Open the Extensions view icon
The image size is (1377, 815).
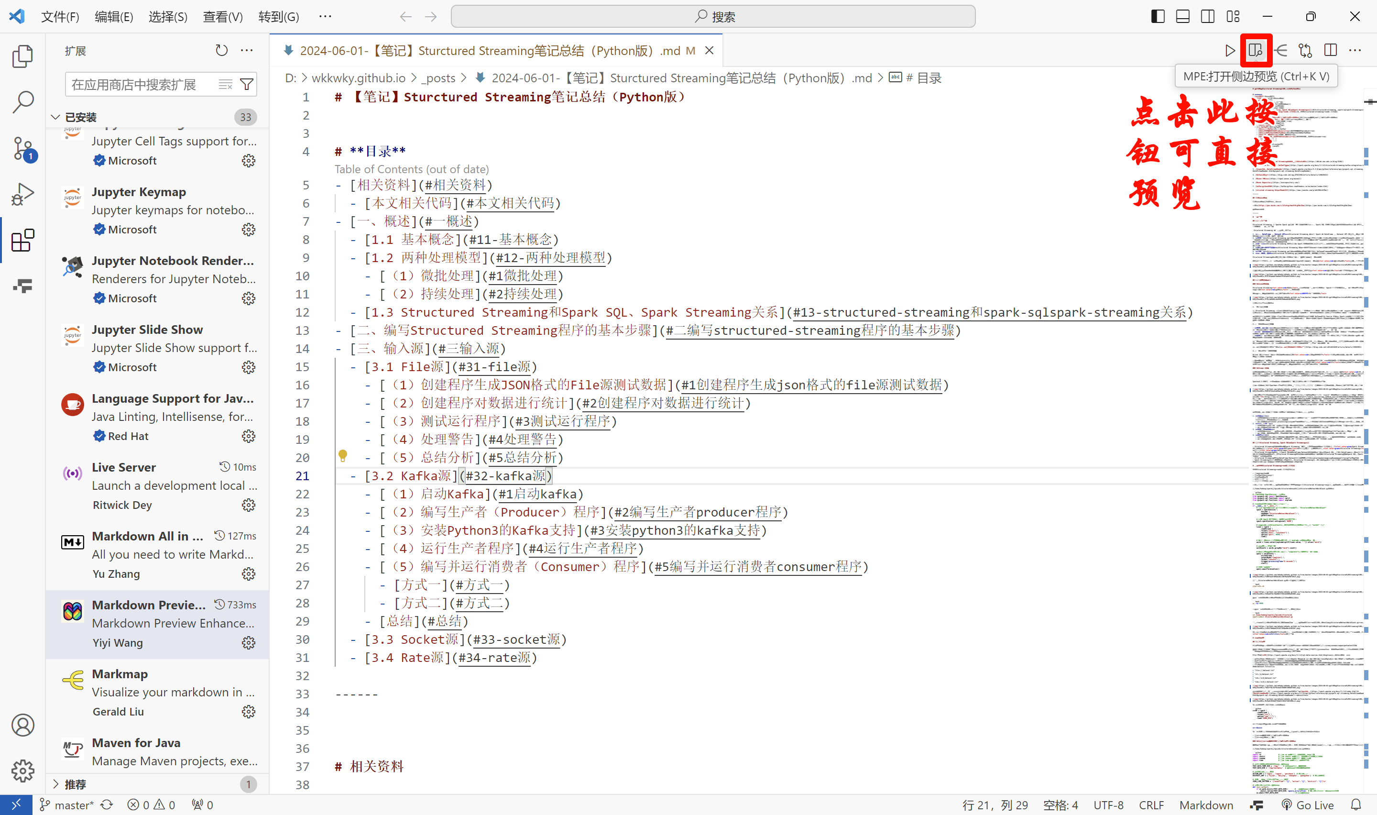22,241
